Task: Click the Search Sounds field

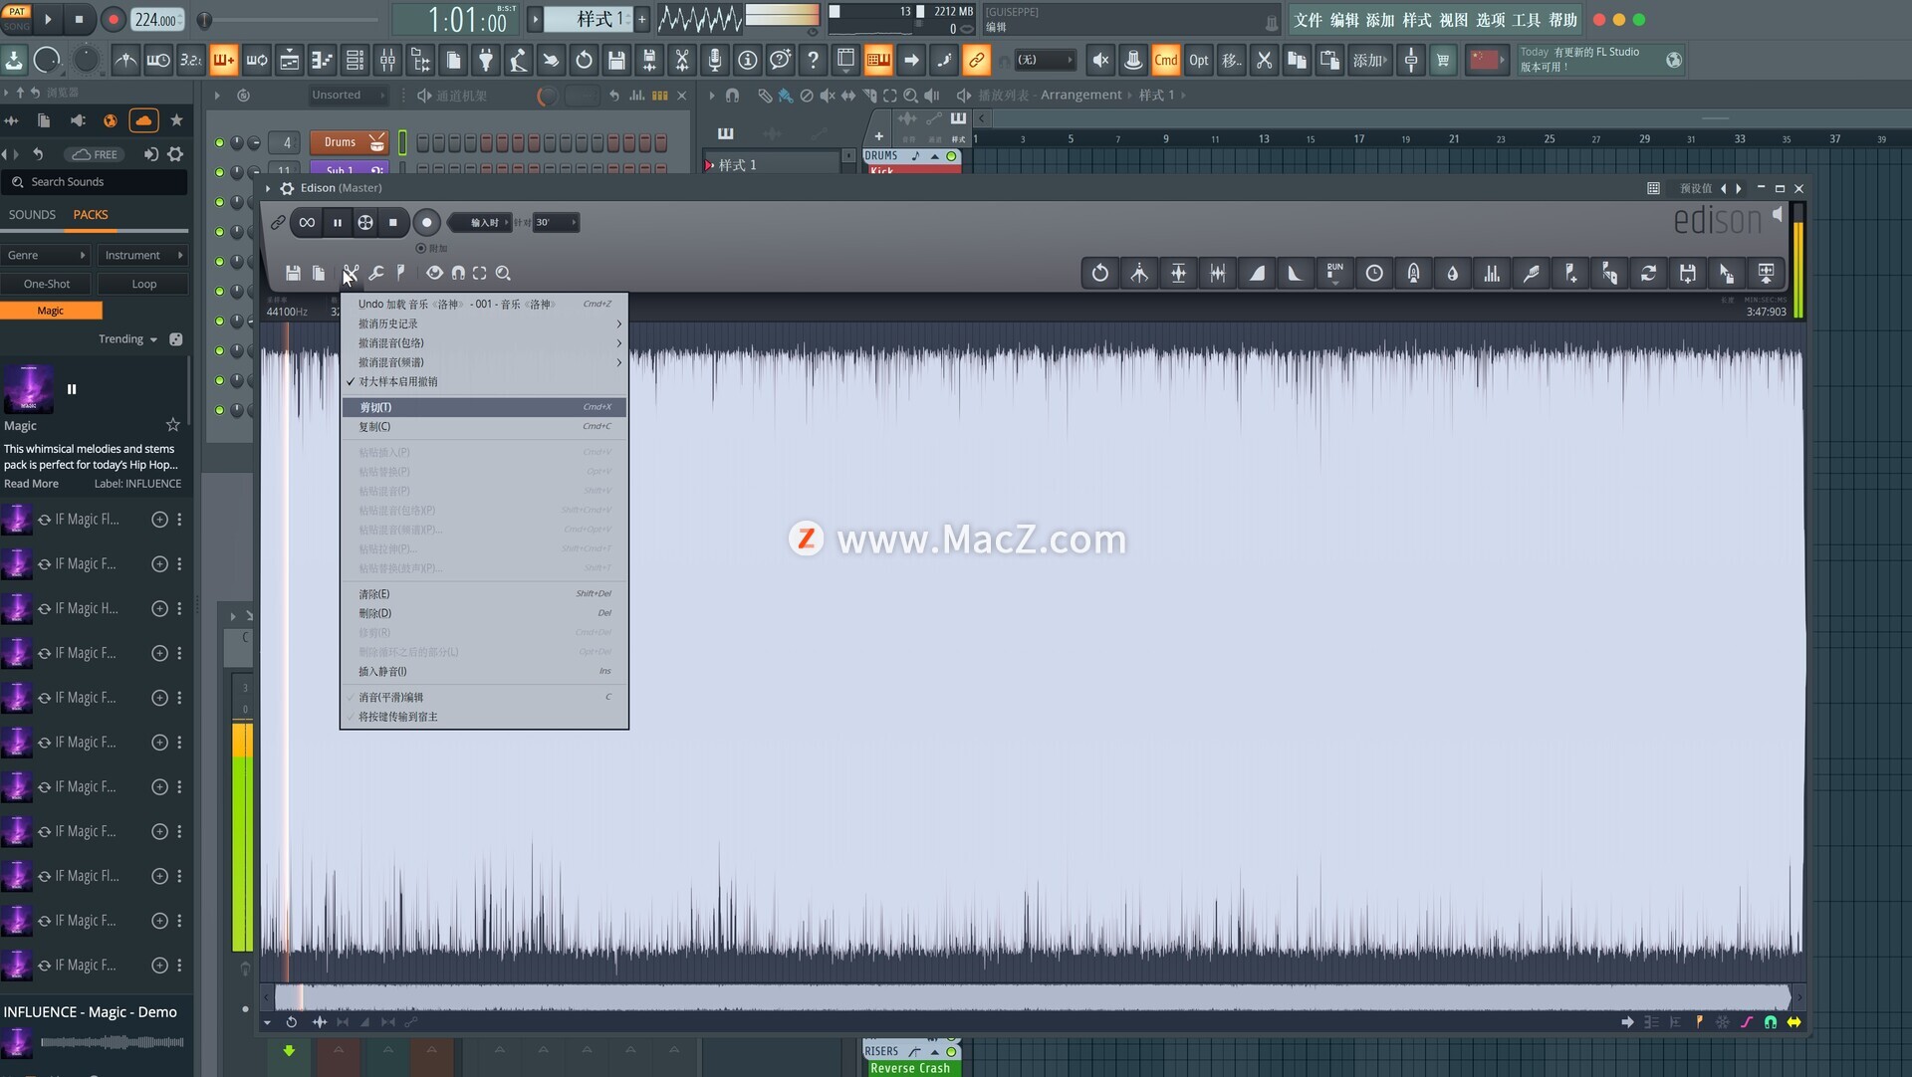Action: [x=95, y=182]
